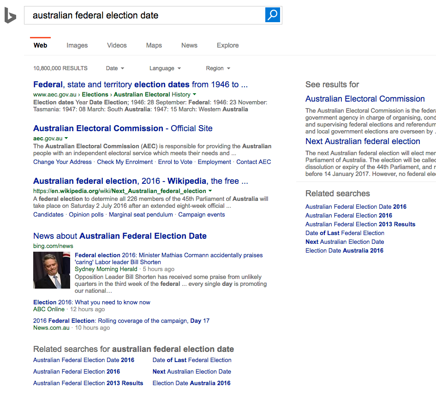Viewport: 436px width, 393px height.
Task: Open the Language filter dropdown
Action: 165,68
